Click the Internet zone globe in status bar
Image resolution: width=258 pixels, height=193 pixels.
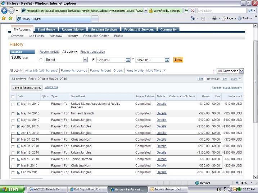pos(197,183)
